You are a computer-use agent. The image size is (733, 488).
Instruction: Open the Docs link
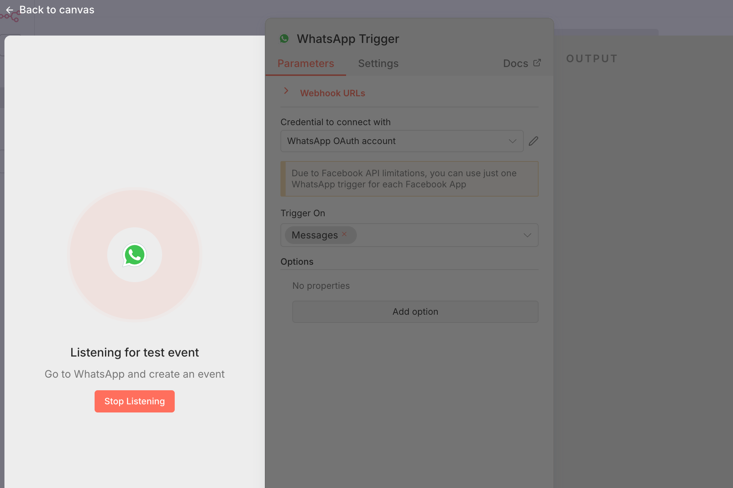(x=516, y=63)
